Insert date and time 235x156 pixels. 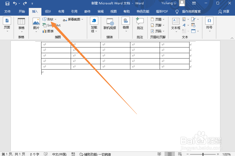tap(193, 25)
